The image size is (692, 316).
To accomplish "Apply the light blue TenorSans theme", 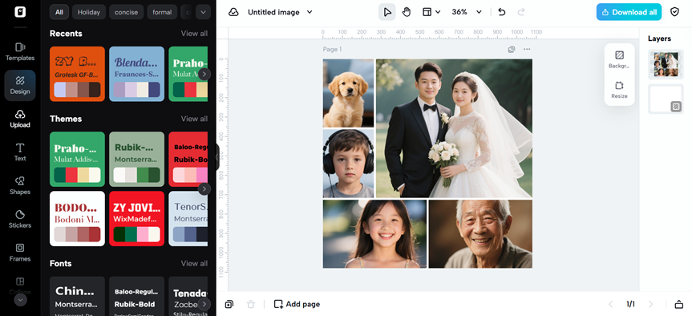I will point(188,218).
